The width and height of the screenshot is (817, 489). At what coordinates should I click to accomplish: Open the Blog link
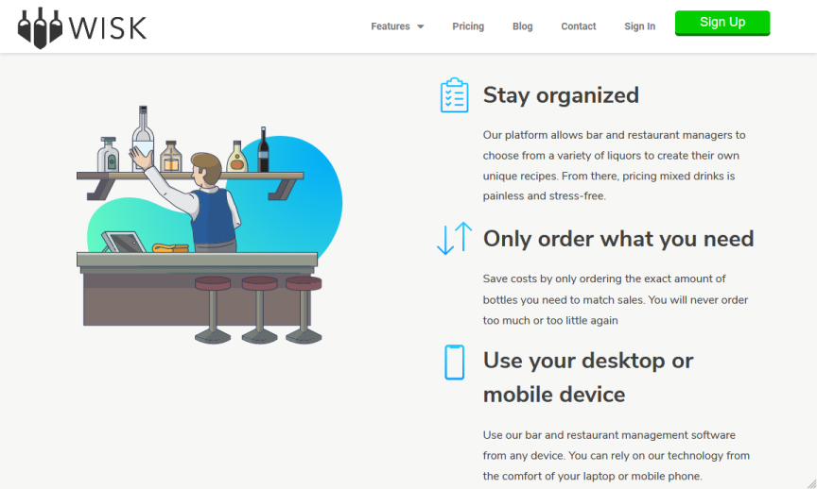coord(522,26)
